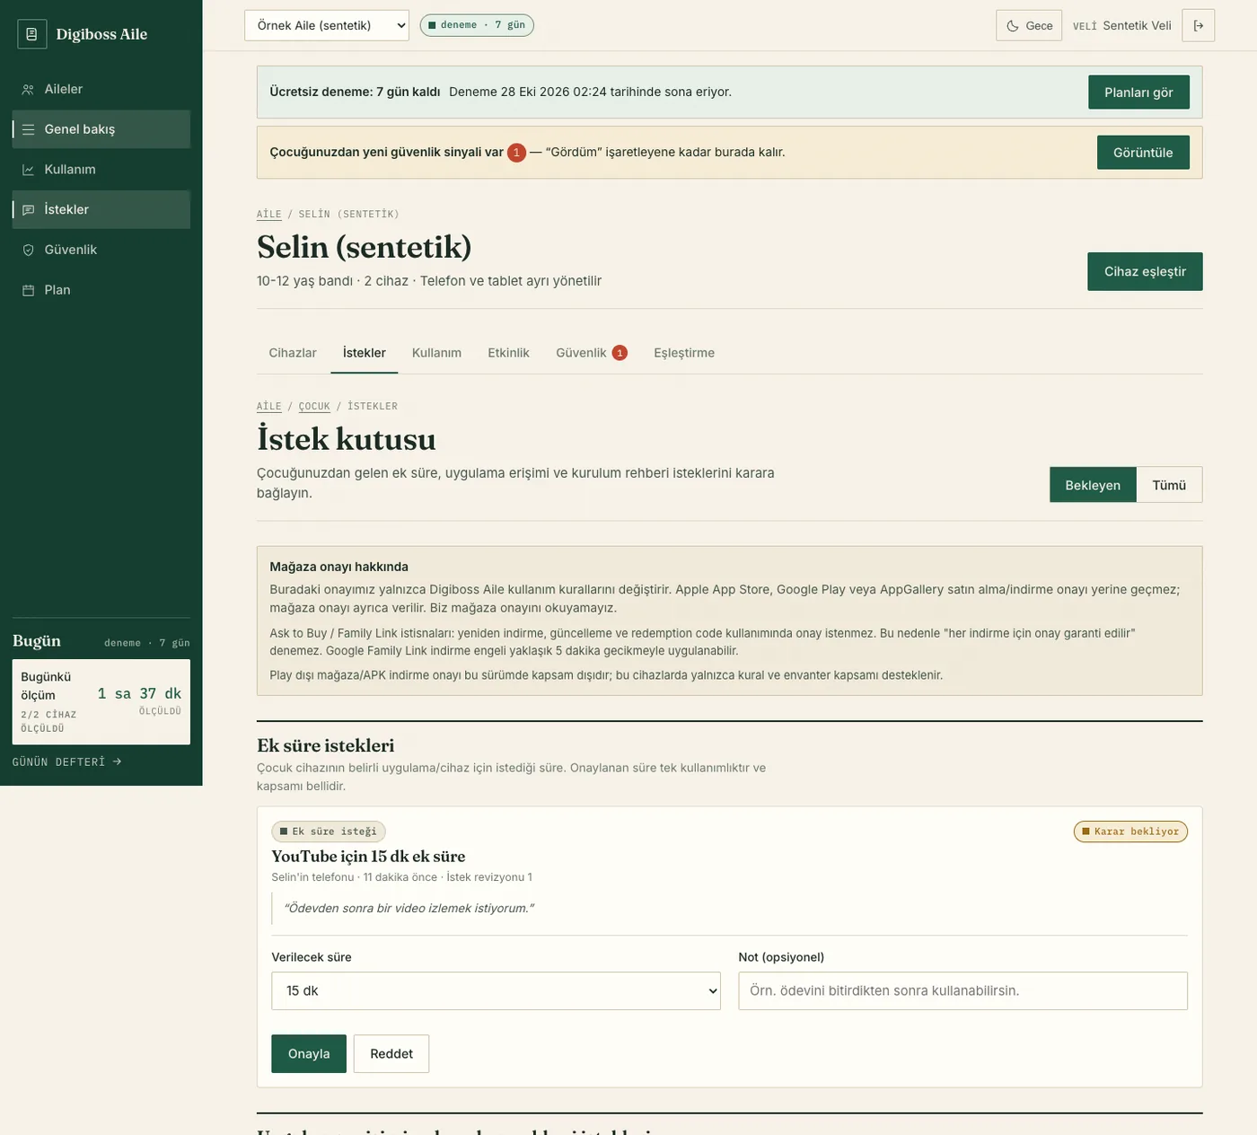Click the İstekler message icon in sidebar
This screenshot has width=1257, height=1135.
[x=28, y=210]
